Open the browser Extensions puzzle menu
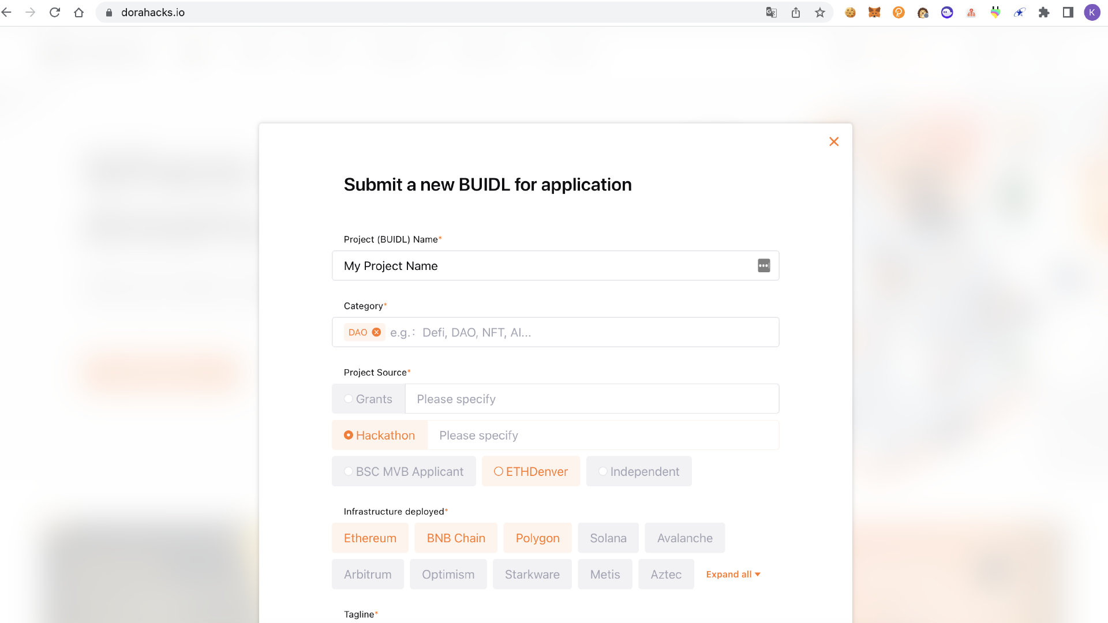This screenshot has height=623, width=1108. pyautogui.click(x=1043, y=13)
